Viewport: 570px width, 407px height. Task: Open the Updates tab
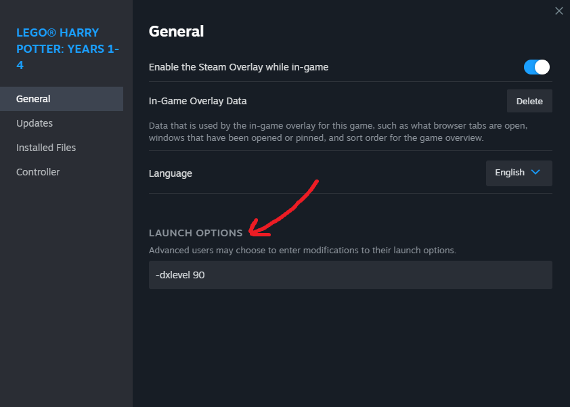click(x=35, y=123)
